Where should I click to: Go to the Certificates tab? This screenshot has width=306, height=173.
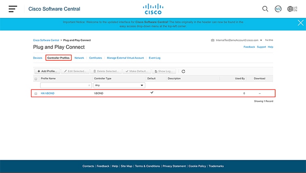click(96, 58)
